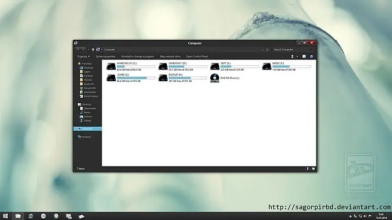Open the Pictures library
The width and height of the screenshot is (392, 220).
click(86, 117)
